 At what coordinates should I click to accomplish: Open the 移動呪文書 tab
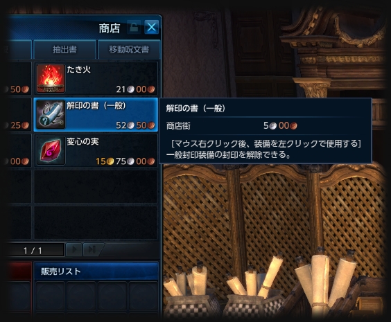coord(129,49)
